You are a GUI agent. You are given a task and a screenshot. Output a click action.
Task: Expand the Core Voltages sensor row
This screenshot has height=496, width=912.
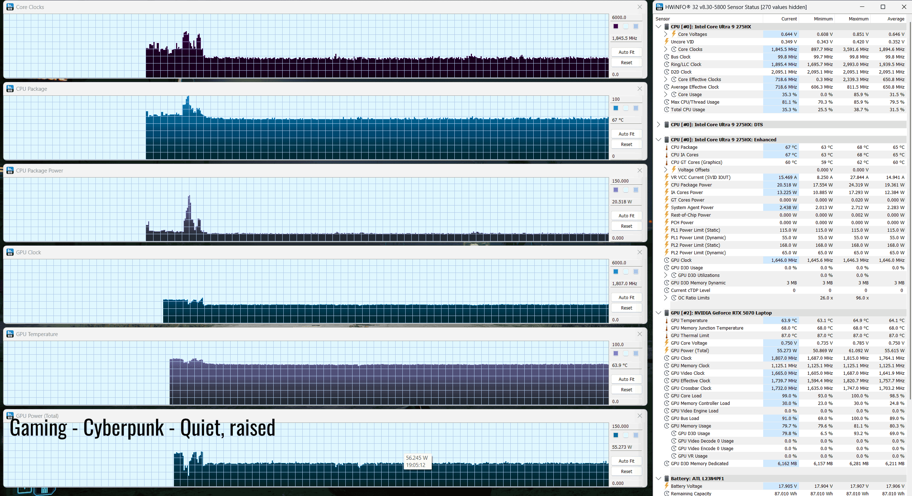666,34
